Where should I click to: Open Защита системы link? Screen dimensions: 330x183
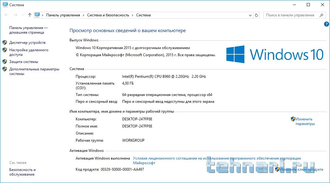click(24, 62)
